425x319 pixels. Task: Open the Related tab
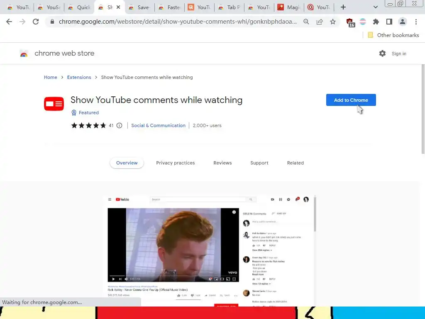296,163
